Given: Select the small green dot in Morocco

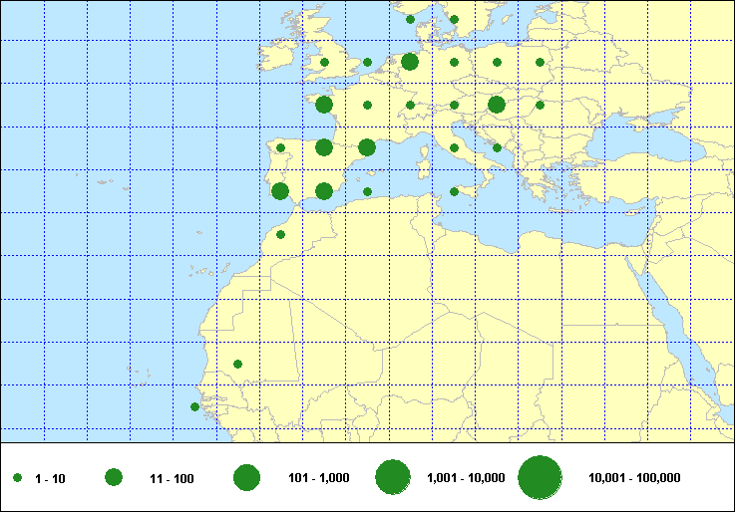Looking at the screenshot, I should [280, 235].
